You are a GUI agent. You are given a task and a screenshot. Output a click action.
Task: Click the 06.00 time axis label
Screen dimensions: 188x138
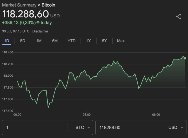click(x=156, y=115)
